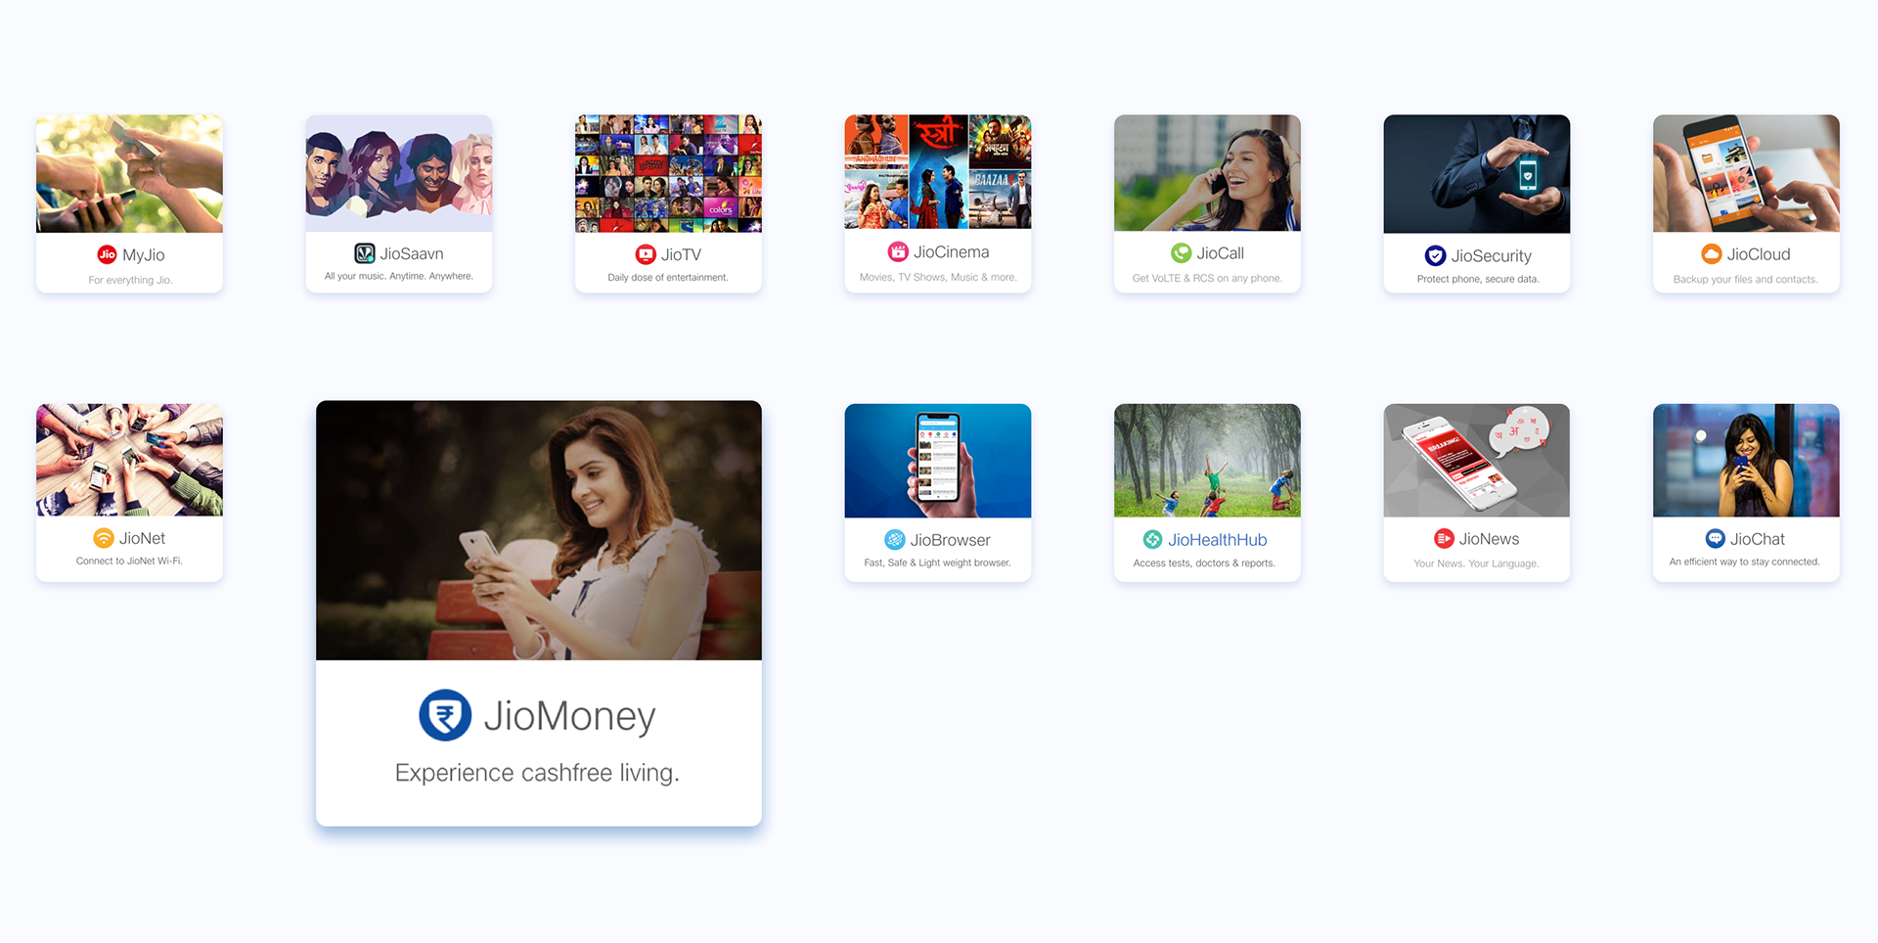Viewport: 1878px width, 943px height.
Task: Click the pink JioCinema icon
Action: 898,251
